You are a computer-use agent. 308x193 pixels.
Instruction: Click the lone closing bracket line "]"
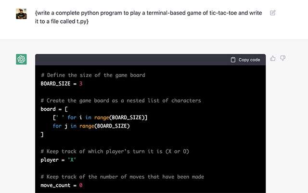[42, 135]
